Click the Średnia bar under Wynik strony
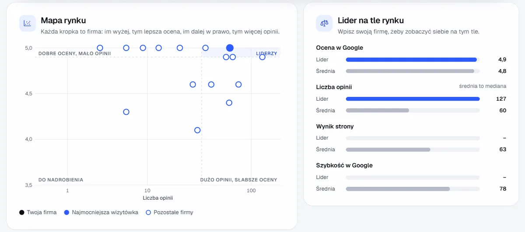Image resolution: width=525 pixels, height=232 pixels. 413,150
